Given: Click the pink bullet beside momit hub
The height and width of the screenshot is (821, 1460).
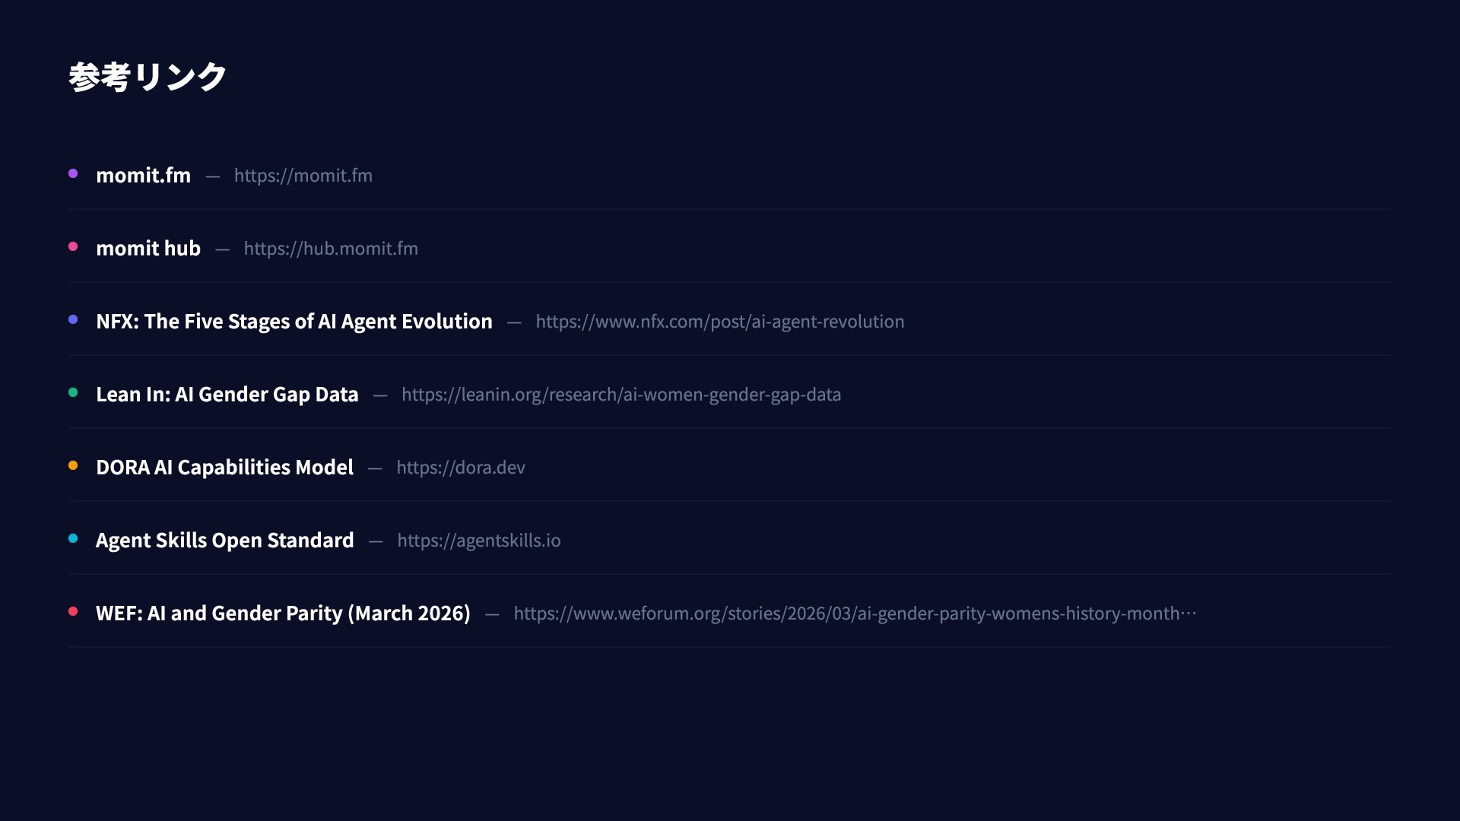Looking at the screenshot, I should pyautogui.click(x=73, y=246).
